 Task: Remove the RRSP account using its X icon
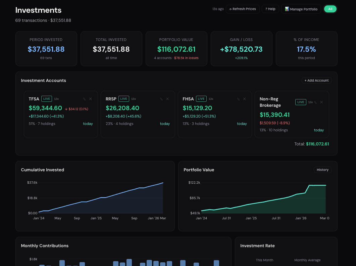167,99
